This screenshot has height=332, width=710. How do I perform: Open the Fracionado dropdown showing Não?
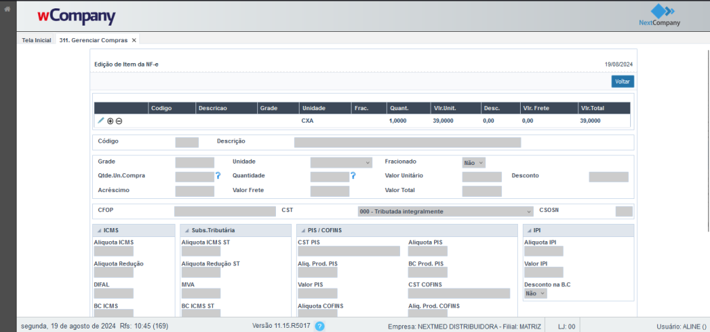tap(474, 162)
